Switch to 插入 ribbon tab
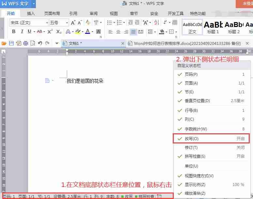 [31, 14]
